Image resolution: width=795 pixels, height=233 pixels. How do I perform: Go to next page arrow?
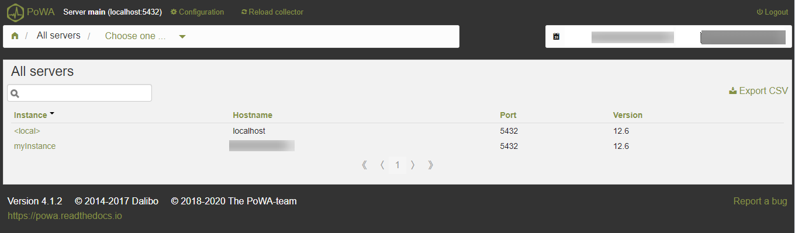click(x=413, y=165)
